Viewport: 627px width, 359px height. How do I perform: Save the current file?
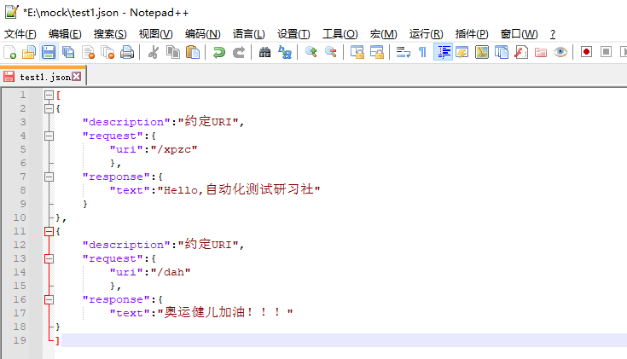click(49, 52)
